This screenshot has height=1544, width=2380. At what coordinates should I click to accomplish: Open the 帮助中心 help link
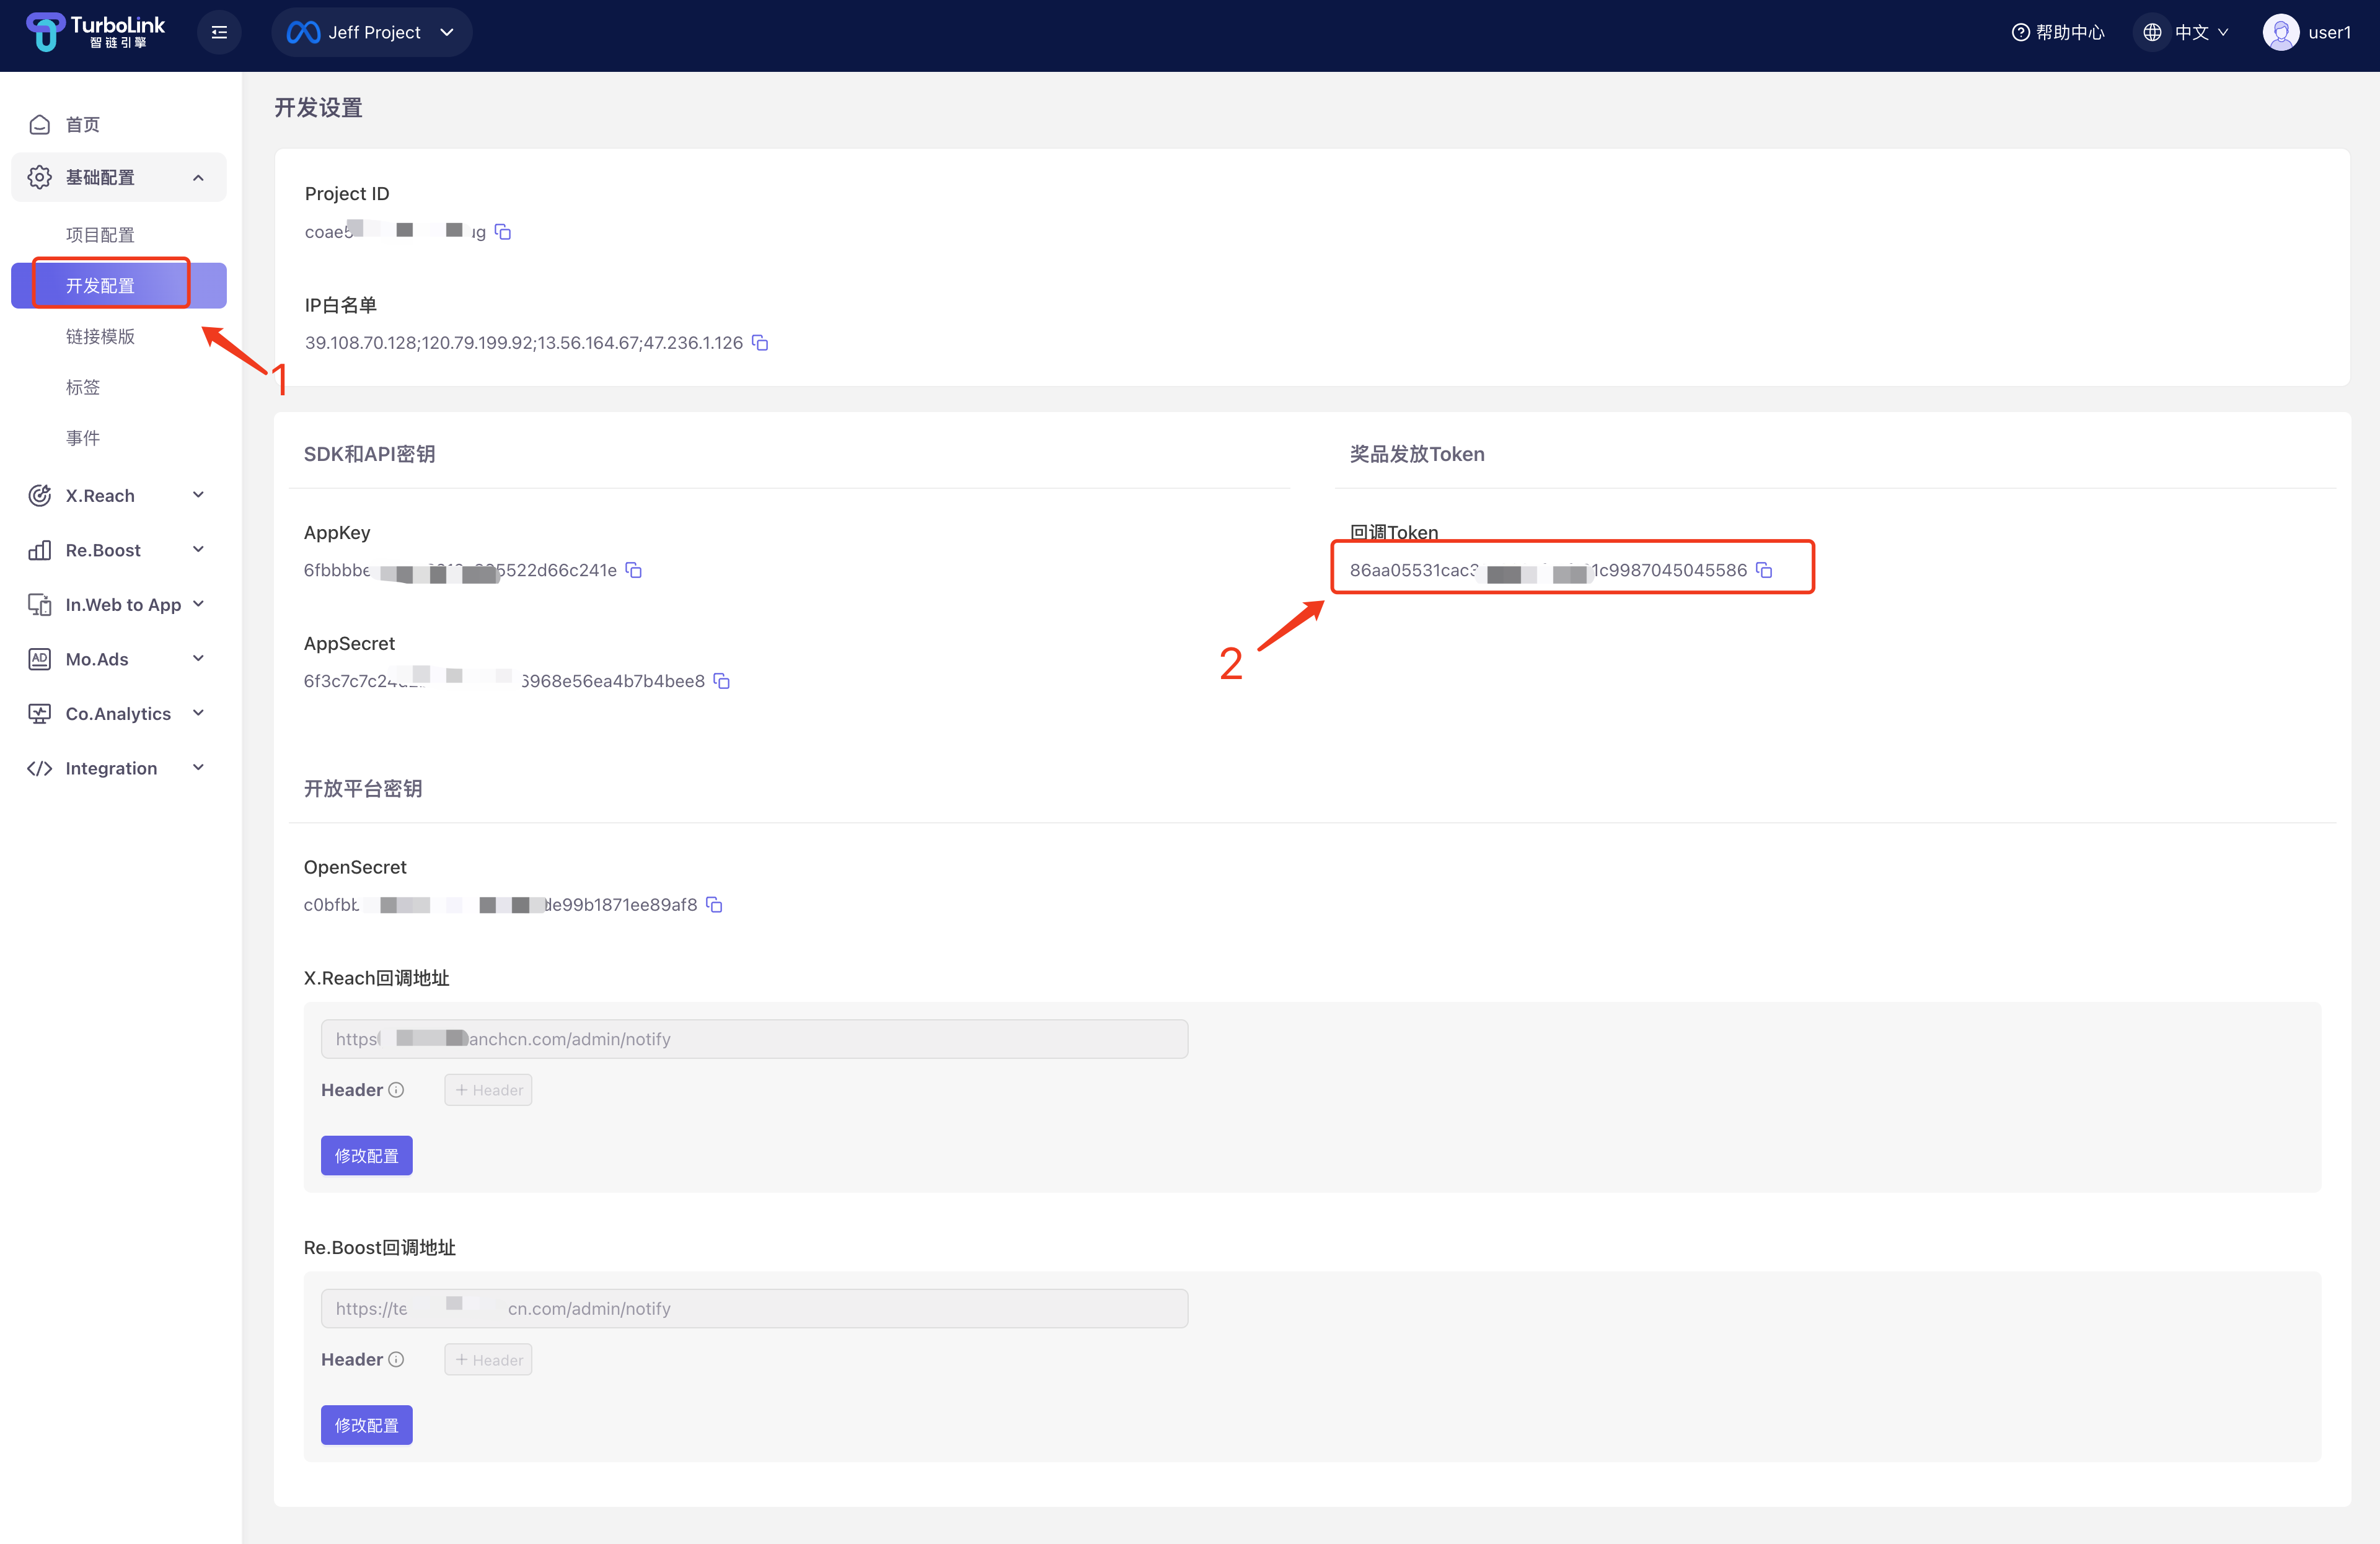(2058, 32)
